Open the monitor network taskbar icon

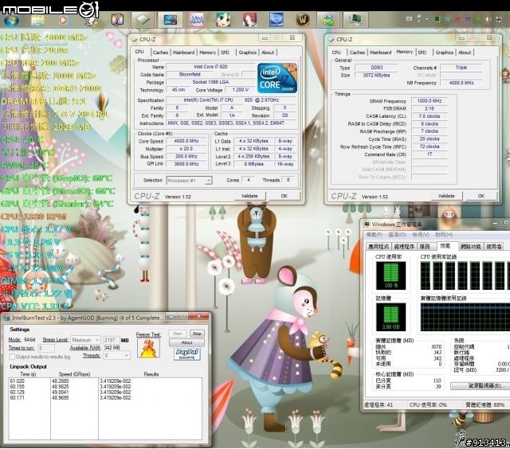(x=355, y=20)
